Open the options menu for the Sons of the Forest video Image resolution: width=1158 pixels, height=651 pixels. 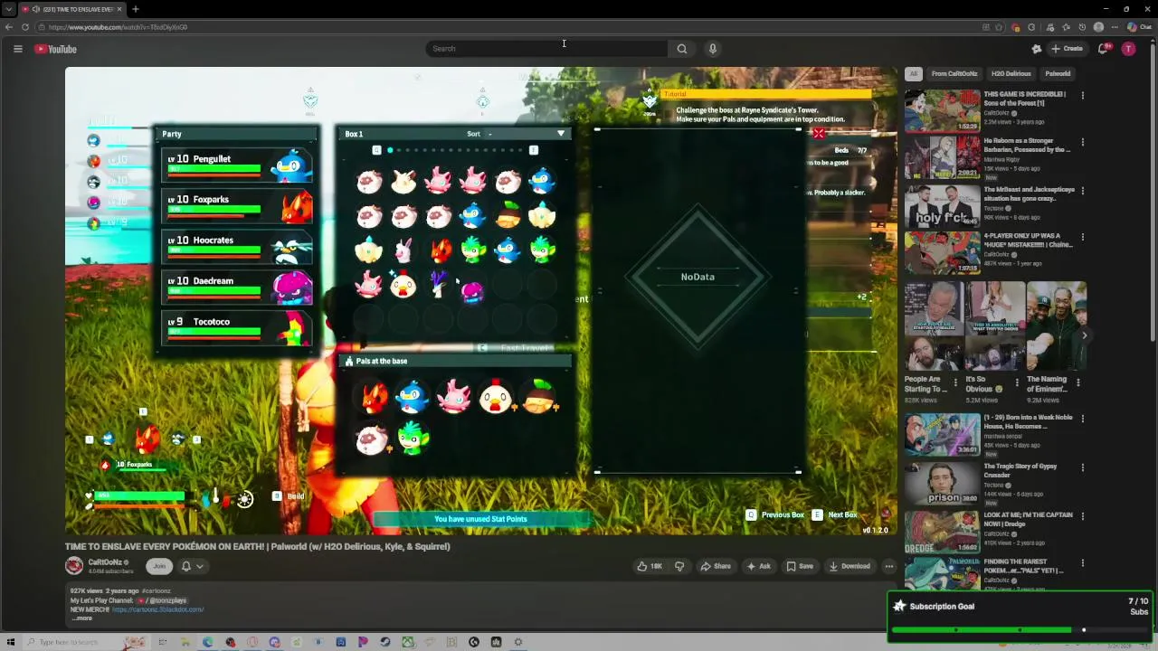[1082, 95]
